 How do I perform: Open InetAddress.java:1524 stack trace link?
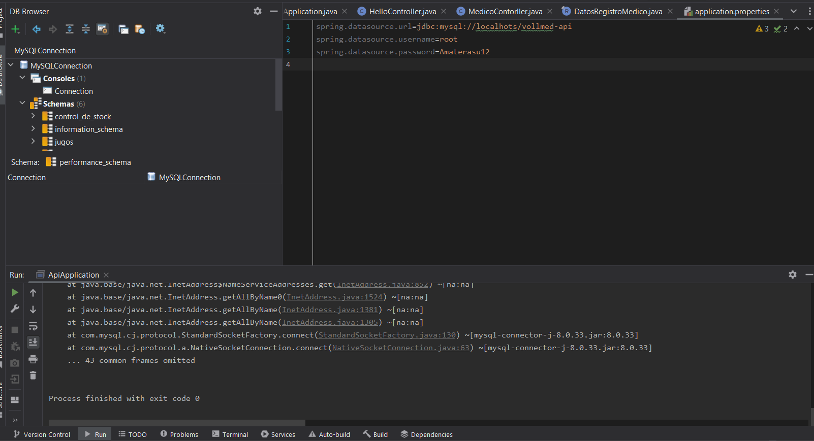pos(334,297)
